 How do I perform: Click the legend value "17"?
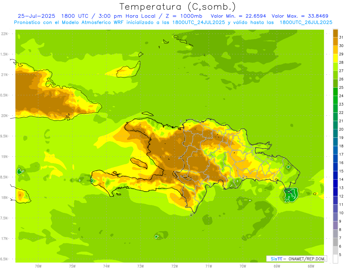click(341, 154)
